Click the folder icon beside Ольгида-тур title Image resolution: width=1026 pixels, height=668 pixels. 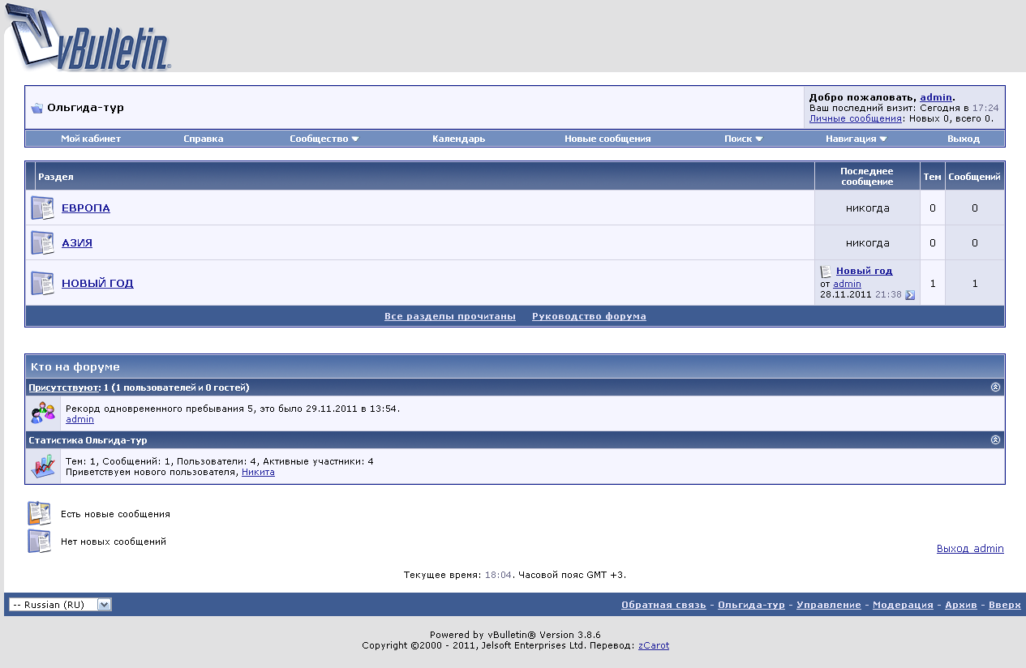coord(37,108)
